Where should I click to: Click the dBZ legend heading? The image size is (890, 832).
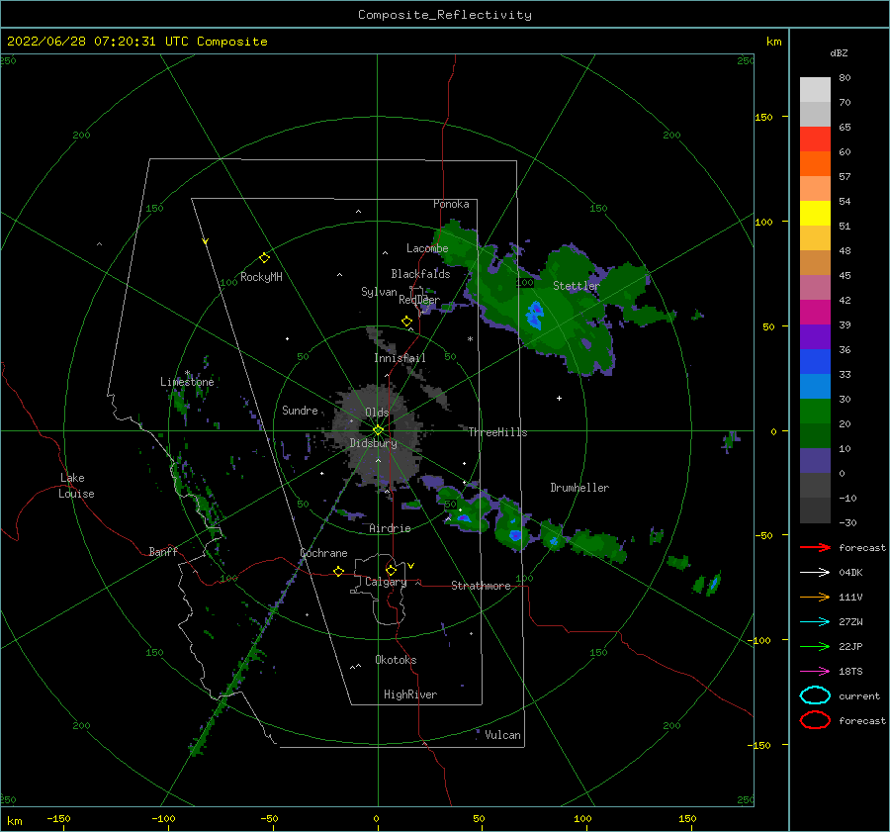pyautogui.click(x=839, y=53)
